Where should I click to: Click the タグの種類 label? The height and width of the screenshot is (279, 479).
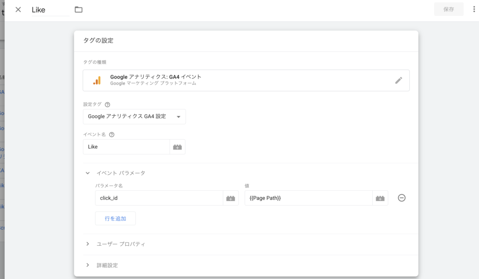[94, 62]
